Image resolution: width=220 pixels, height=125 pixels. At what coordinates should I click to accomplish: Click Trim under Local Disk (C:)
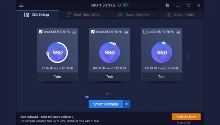pos(57,77)
